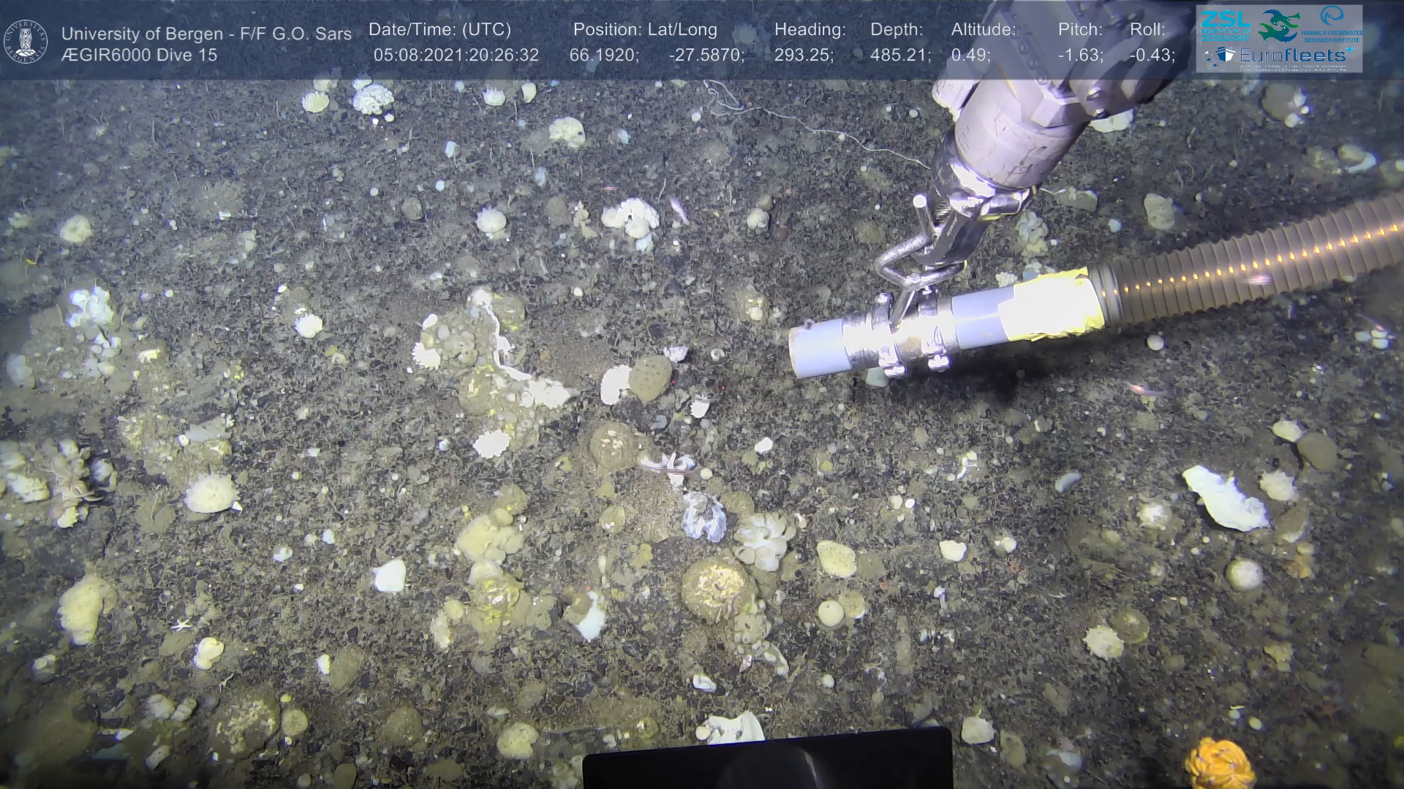Viewport: 1404px width, 789px height.
Task: Click the Date/Time (UTC) label
Action: 439,30
